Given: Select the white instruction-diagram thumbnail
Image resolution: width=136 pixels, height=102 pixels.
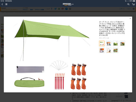Looking at the screenshot, I should click(x=109, y=50).
